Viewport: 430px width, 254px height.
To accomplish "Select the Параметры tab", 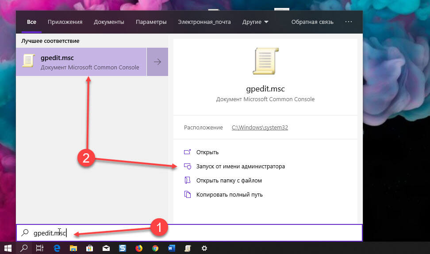I will click(x=151, y=22).
